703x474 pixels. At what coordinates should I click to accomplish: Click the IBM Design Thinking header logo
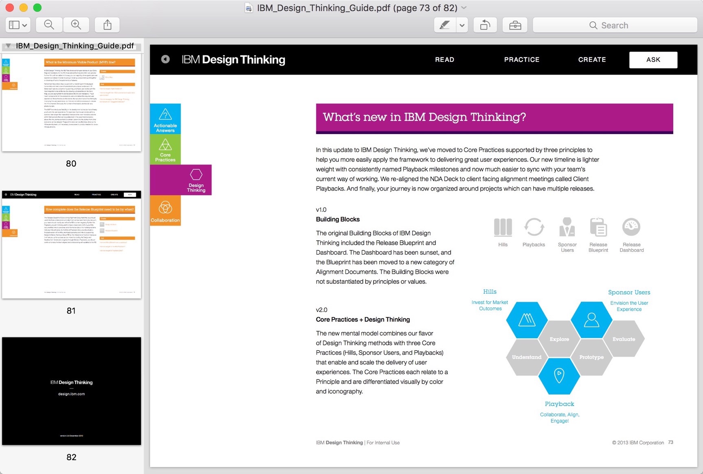click(x=233, y=59)
